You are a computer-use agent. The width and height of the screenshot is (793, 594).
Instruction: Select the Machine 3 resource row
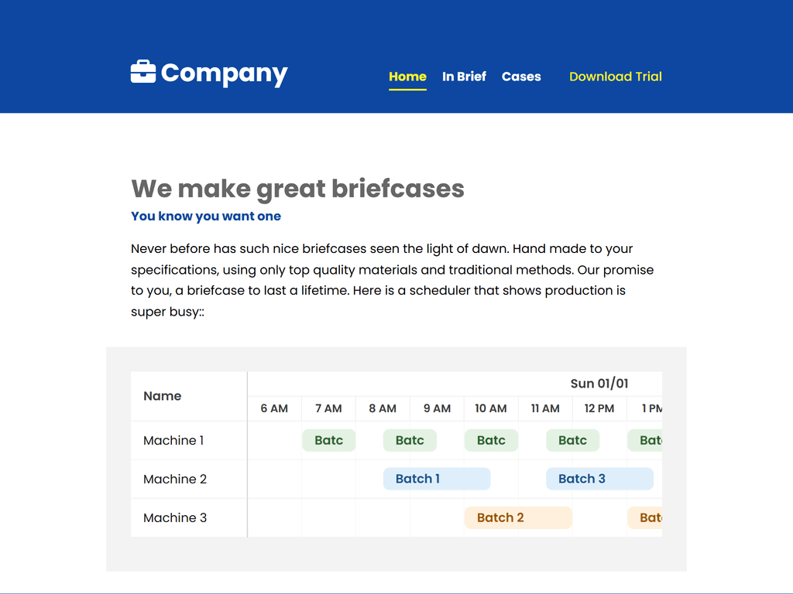[x=175, y=518]
